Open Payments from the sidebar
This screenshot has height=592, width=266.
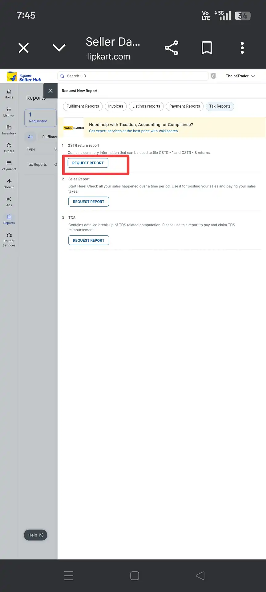coord(9,166)
